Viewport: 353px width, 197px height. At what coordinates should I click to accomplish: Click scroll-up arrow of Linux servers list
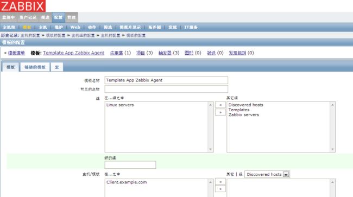(211, 105)
